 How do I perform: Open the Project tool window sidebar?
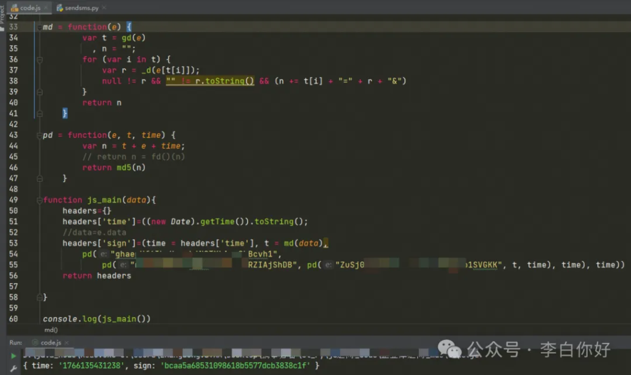tap(2, 14)
